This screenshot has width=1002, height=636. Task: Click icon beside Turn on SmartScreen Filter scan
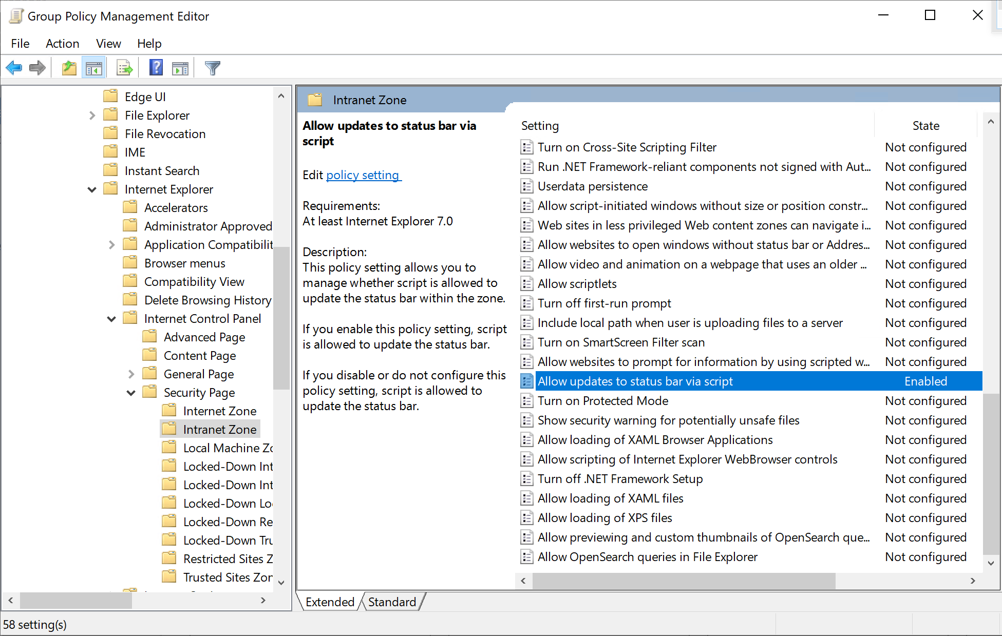click(526, 342)
